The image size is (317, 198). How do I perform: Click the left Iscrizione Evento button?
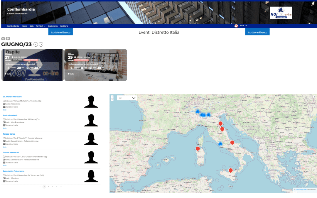point(60,32)
